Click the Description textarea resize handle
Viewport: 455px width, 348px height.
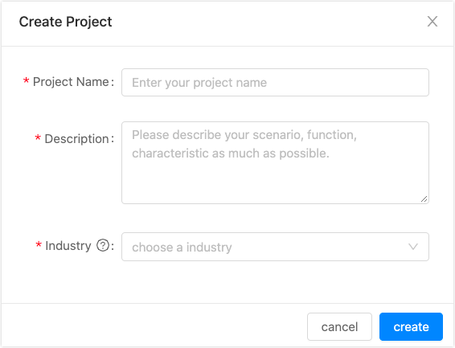coord(424,199)
